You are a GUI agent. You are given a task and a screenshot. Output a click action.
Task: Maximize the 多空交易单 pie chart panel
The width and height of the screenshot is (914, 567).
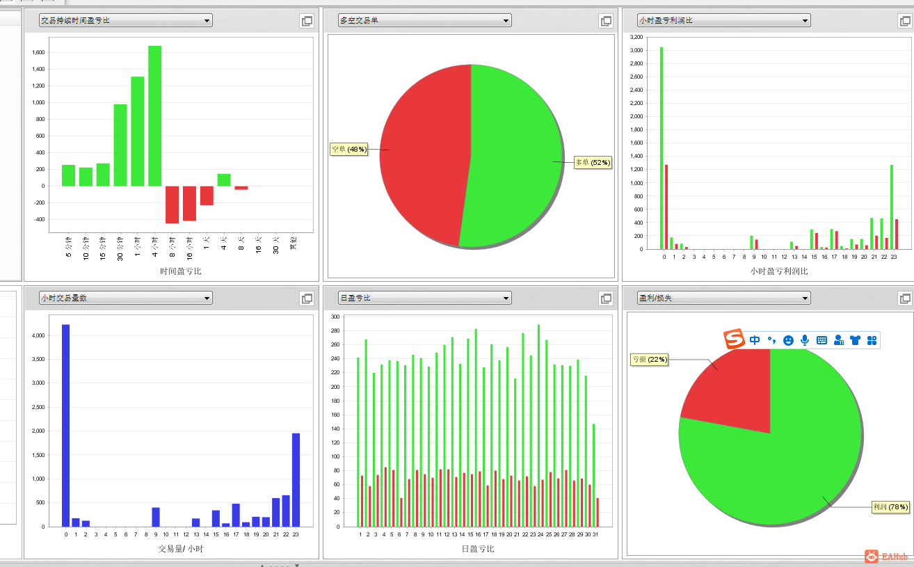pos(606,21)
